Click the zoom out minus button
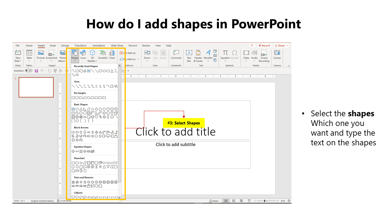This screenshot has width=387, height=218. coord(255,201)
